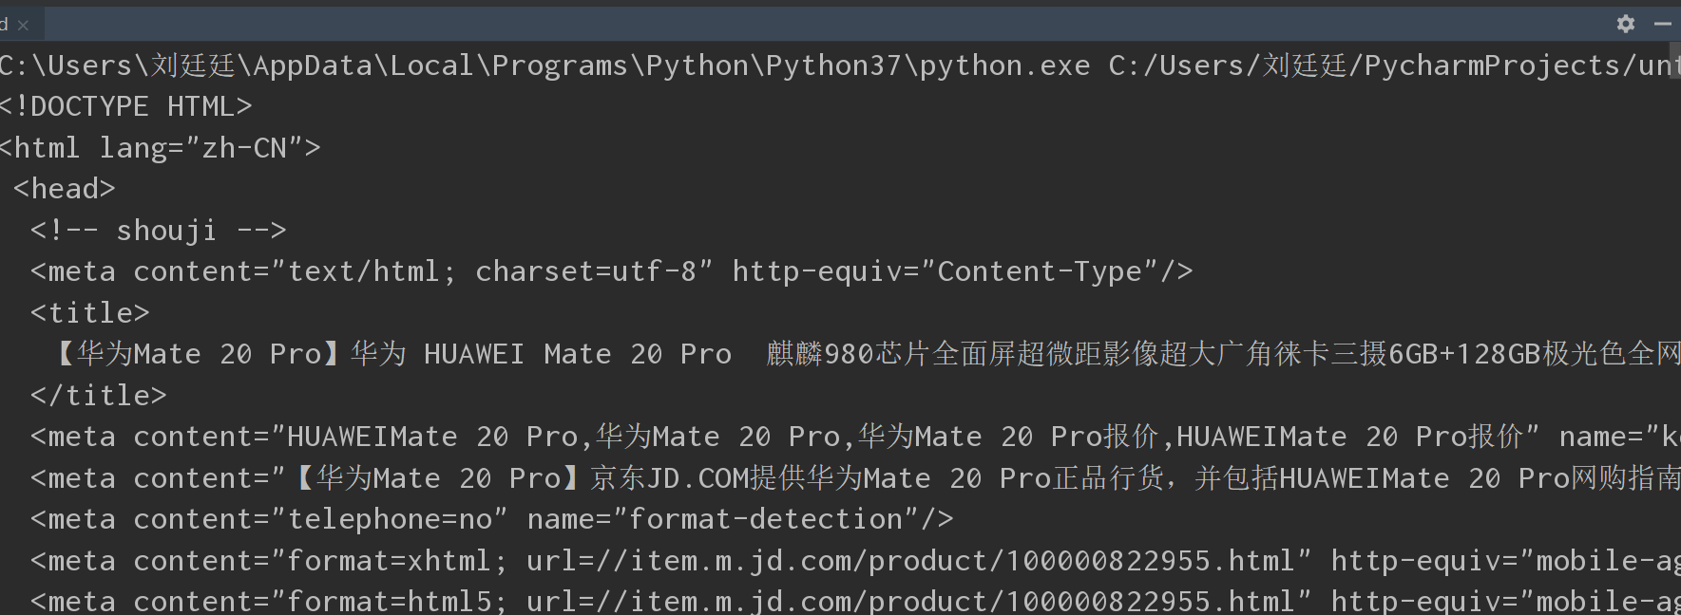Image resolution: width=1681 pixels, height=615 pixels.
Task: Place cursor on the DOCTYPE HTML line
Action: pyautogui.click(x=124, y=105)
